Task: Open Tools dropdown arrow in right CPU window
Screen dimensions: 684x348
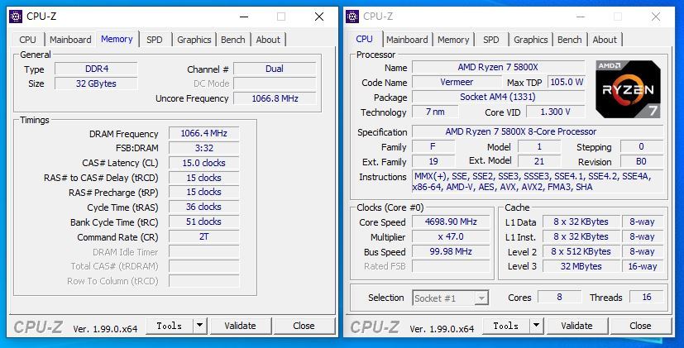Action: (536, 326)
